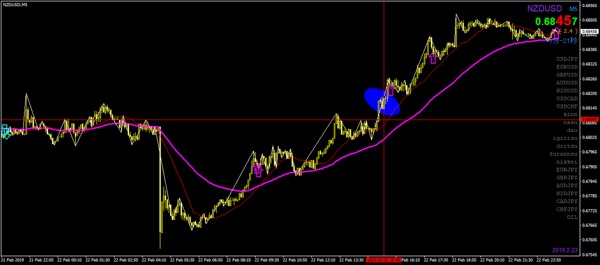Open the igirisu chart button
This screenshot has width=600, height=265.
[x=565, y=138]
